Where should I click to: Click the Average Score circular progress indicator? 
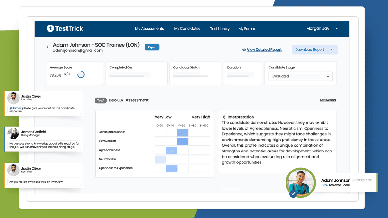tap(81, 74)
